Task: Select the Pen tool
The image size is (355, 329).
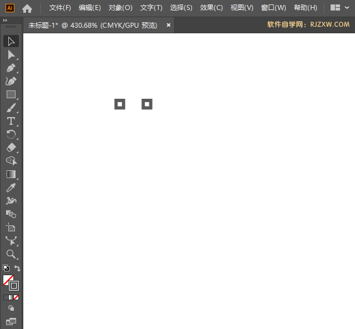Action: (11, 68)
